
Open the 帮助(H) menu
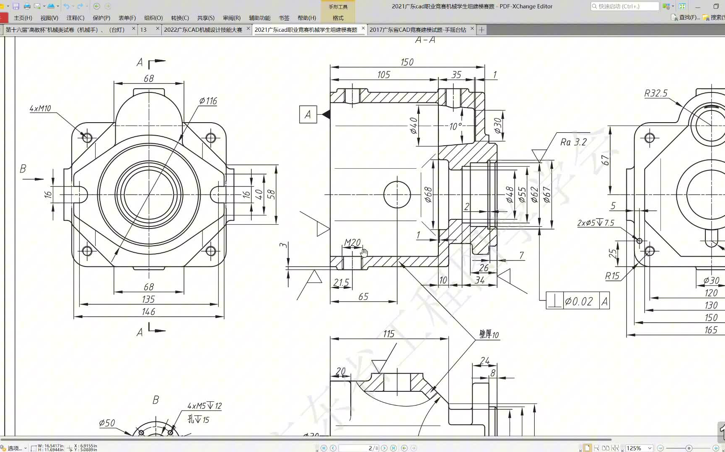click(x=307, y=18)
